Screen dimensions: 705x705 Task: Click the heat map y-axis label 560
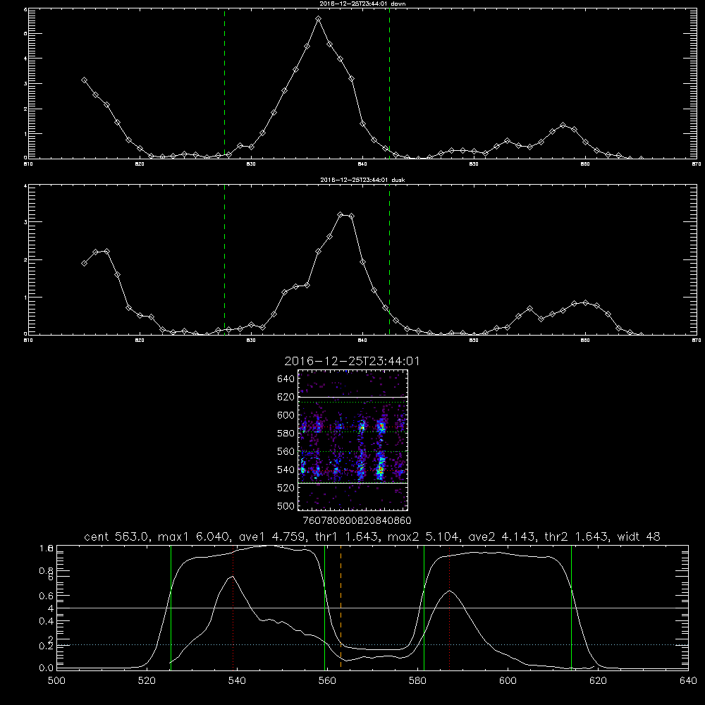(x=286, y=451)
